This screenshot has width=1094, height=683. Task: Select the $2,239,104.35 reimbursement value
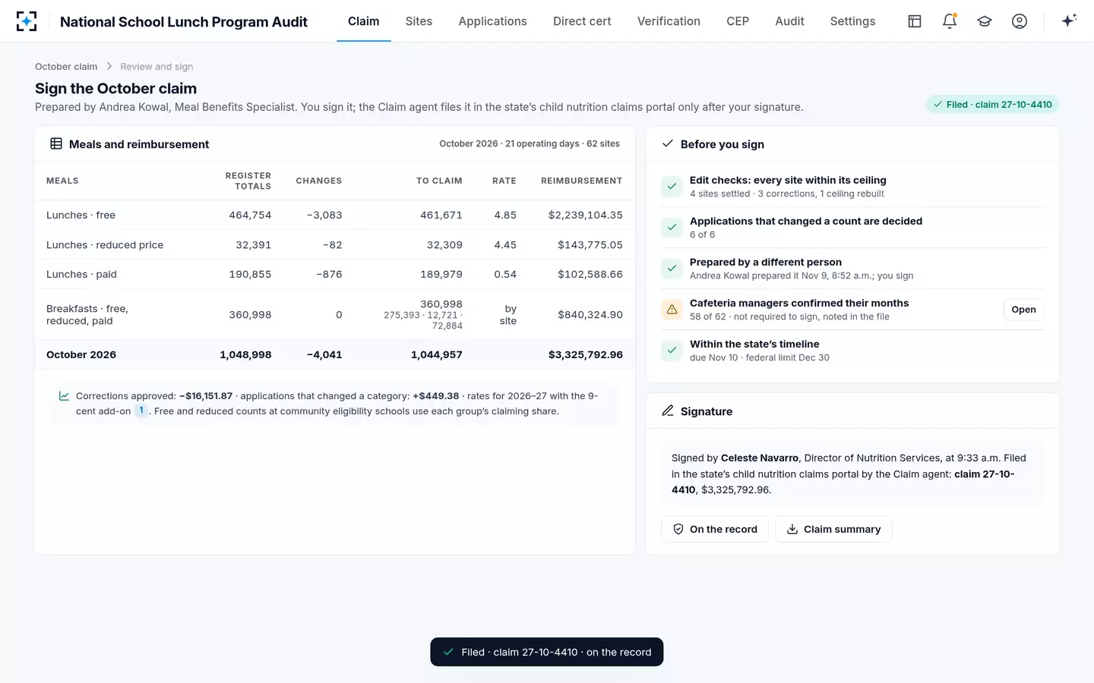(x=585, y=215)
